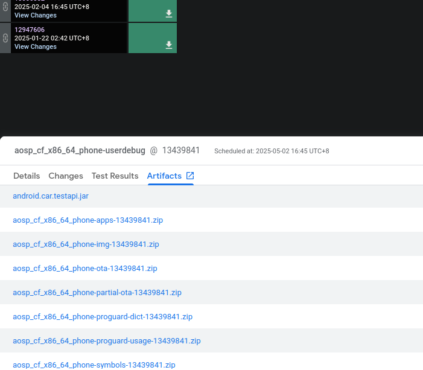Open Artifacts in new window icon

point(190,176)
